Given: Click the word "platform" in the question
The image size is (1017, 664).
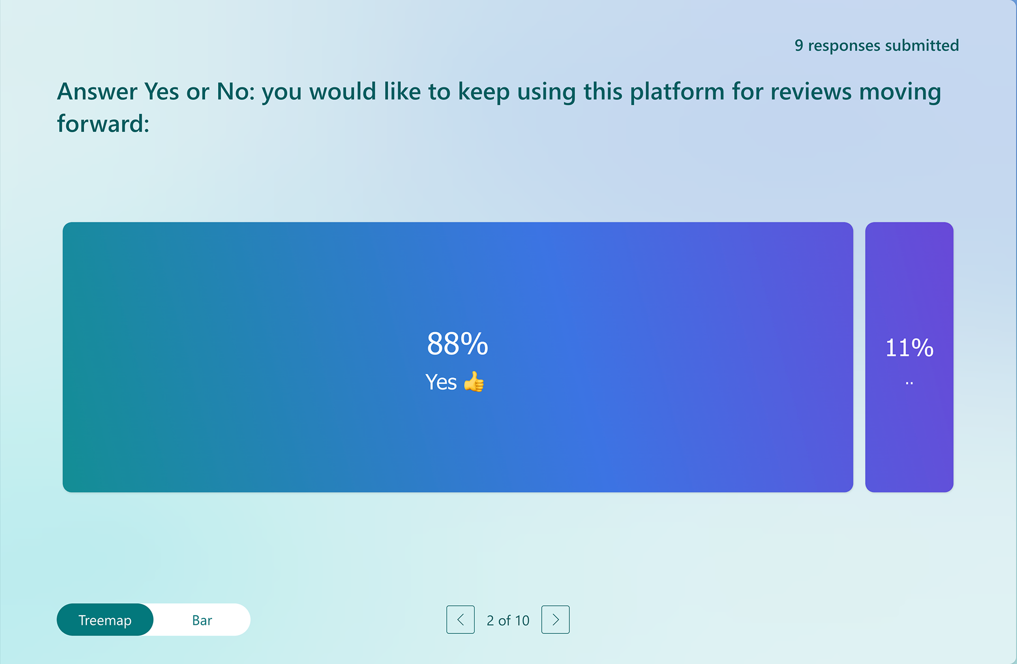Looking at the screenshot, I should click(677, 92).
